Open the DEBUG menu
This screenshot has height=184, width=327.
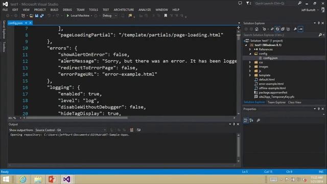(67, 10)
